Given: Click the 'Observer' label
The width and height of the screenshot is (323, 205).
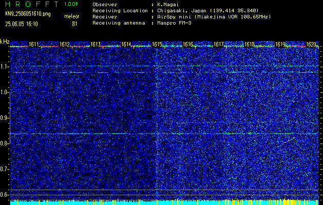Looking at the screenshot, I should 105,5.
